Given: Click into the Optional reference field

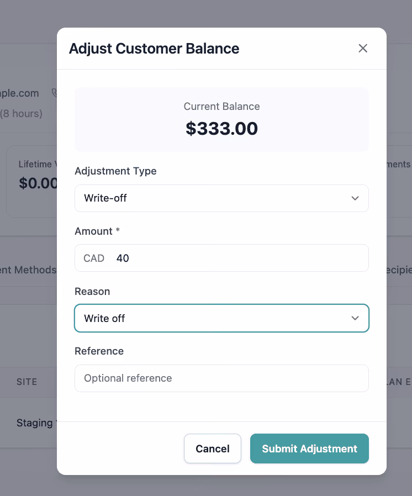Looking at the screenshot, I should (x=221, y=378).
